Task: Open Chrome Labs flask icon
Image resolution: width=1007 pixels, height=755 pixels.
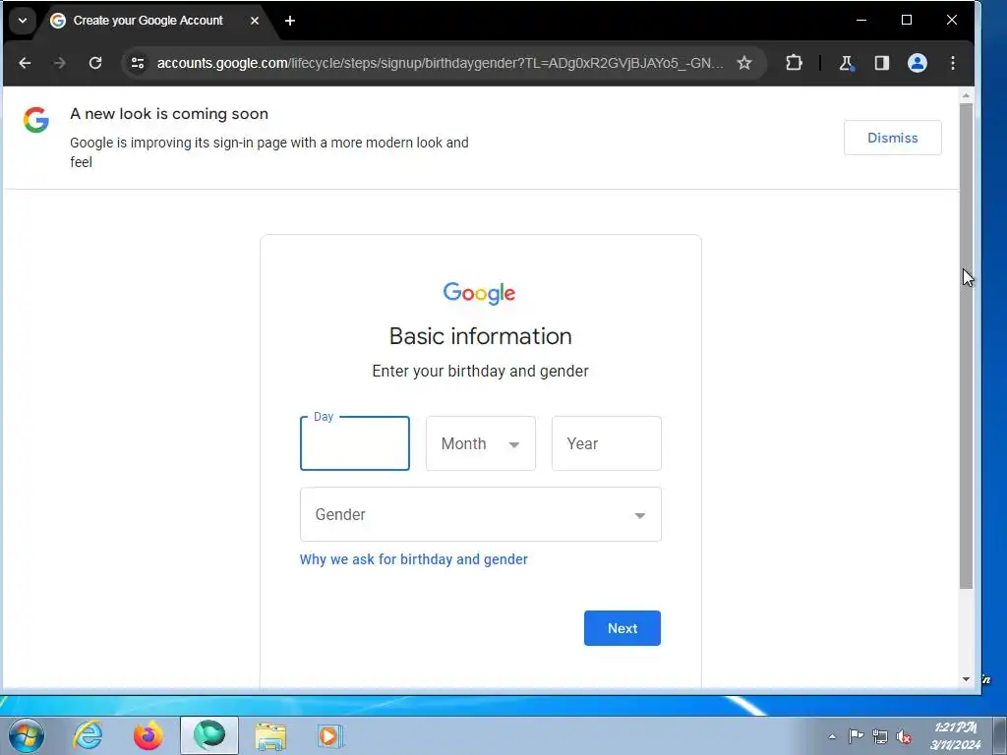Action: point(847,63)
